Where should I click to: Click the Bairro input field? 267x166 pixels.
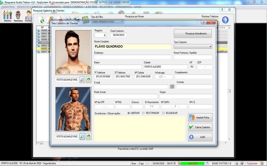[118, 67]
